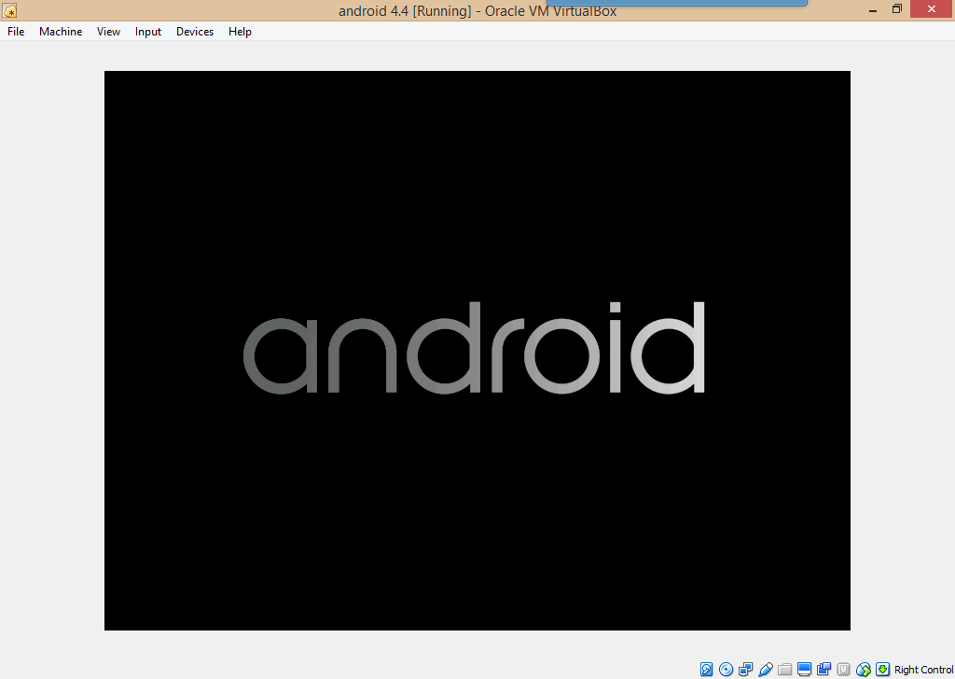Click the keyboard capture green arrow icon
Screen dimensions: 955x679
(882, 670)
